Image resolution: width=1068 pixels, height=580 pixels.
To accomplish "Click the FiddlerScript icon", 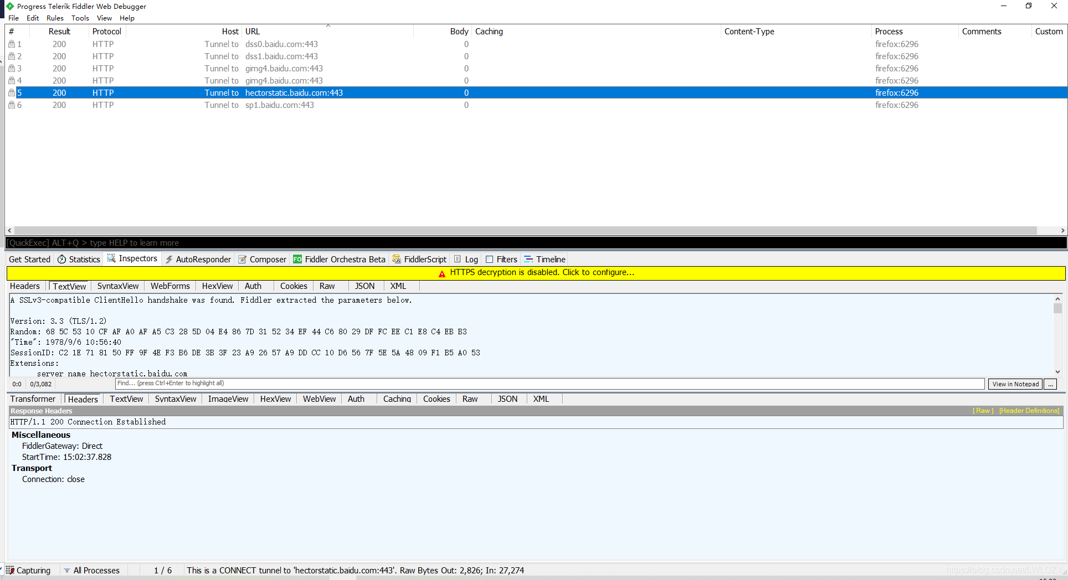I will point(397,259).
